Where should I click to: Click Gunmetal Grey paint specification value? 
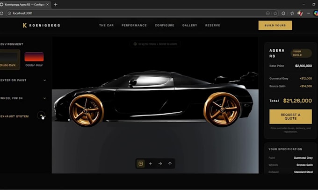pos(303,158)
